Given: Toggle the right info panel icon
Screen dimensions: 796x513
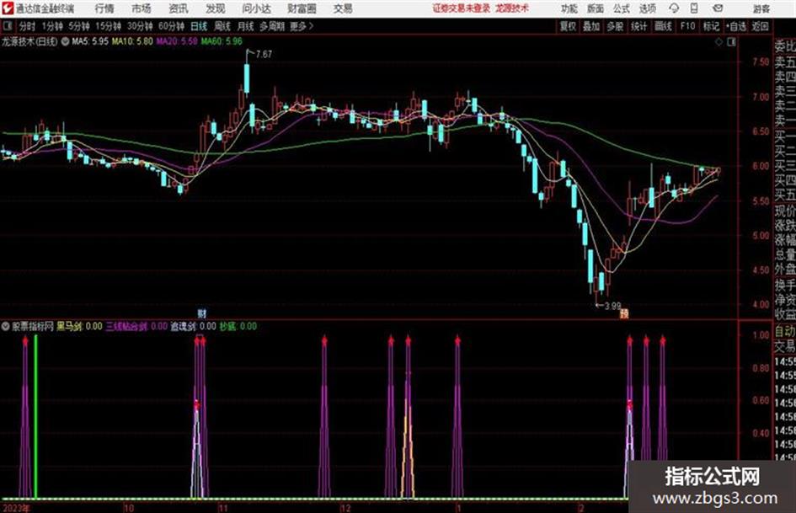Looking at the screenshot, I should click(731, 42).
